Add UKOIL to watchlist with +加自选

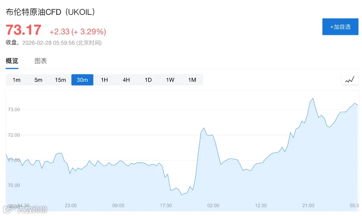[x=340, y=27]
